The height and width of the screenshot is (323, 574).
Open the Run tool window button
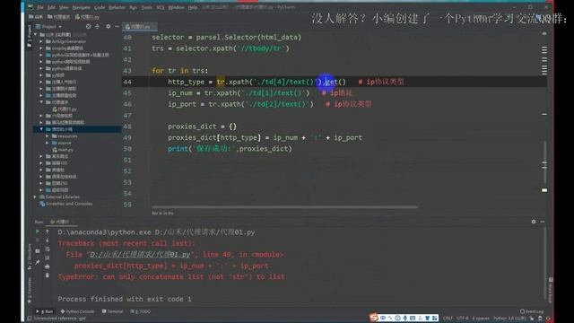tap(45, 311)
